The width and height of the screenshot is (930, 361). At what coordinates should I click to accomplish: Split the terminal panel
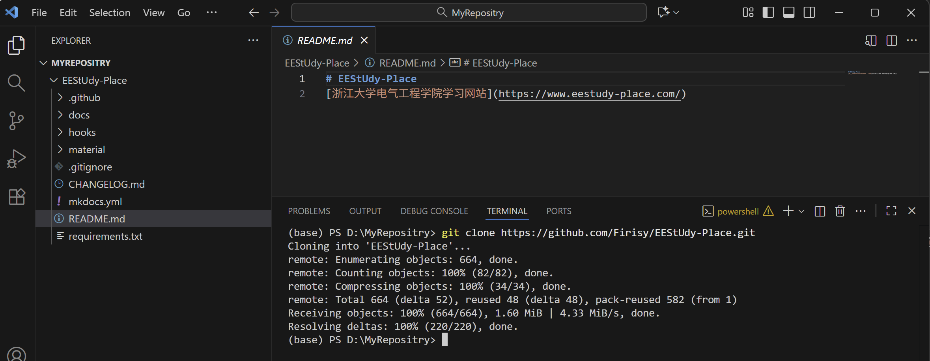(820, 211)
